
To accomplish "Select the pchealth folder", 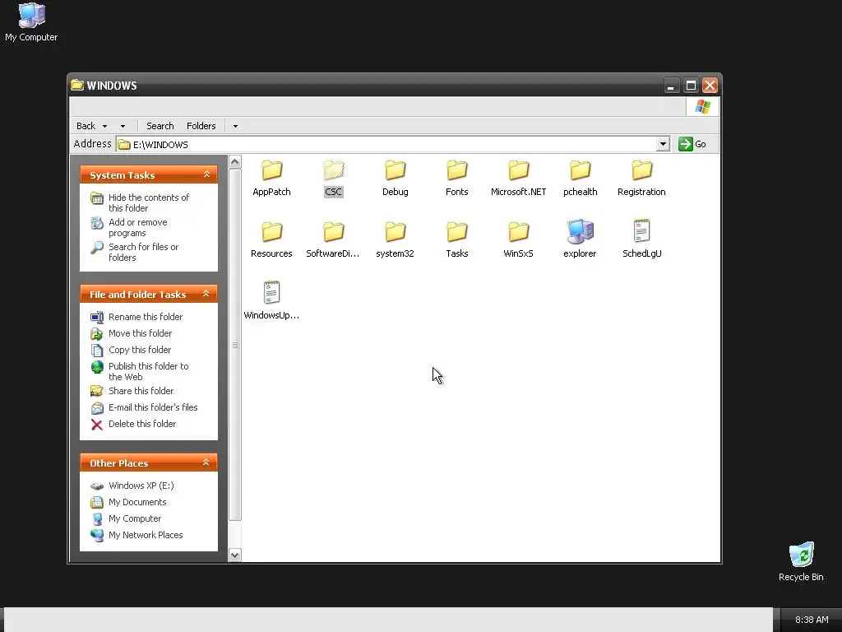I will [580, 179].
